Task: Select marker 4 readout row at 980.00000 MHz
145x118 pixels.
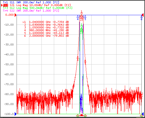Action: pyautogui.click(x=46, y=30)
